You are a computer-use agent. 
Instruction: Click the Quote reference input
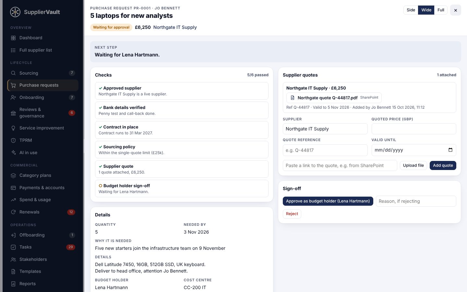tap(325, 150)
